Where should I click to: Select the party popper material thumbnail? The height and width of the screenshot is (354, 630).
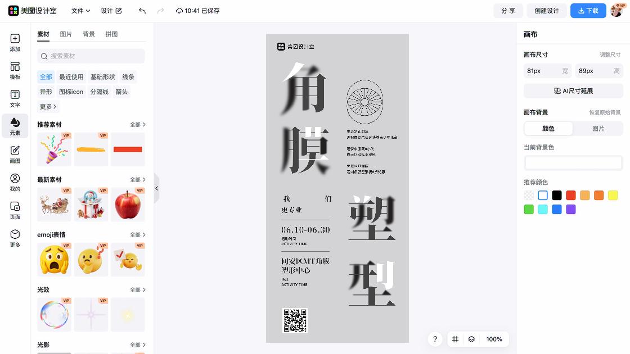pos(54,149)
